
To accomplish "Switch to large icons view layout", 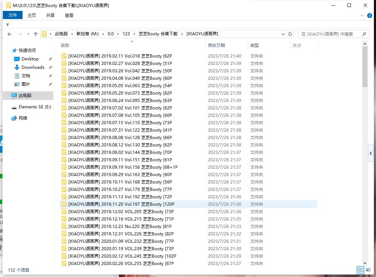I will coord(368,270).
